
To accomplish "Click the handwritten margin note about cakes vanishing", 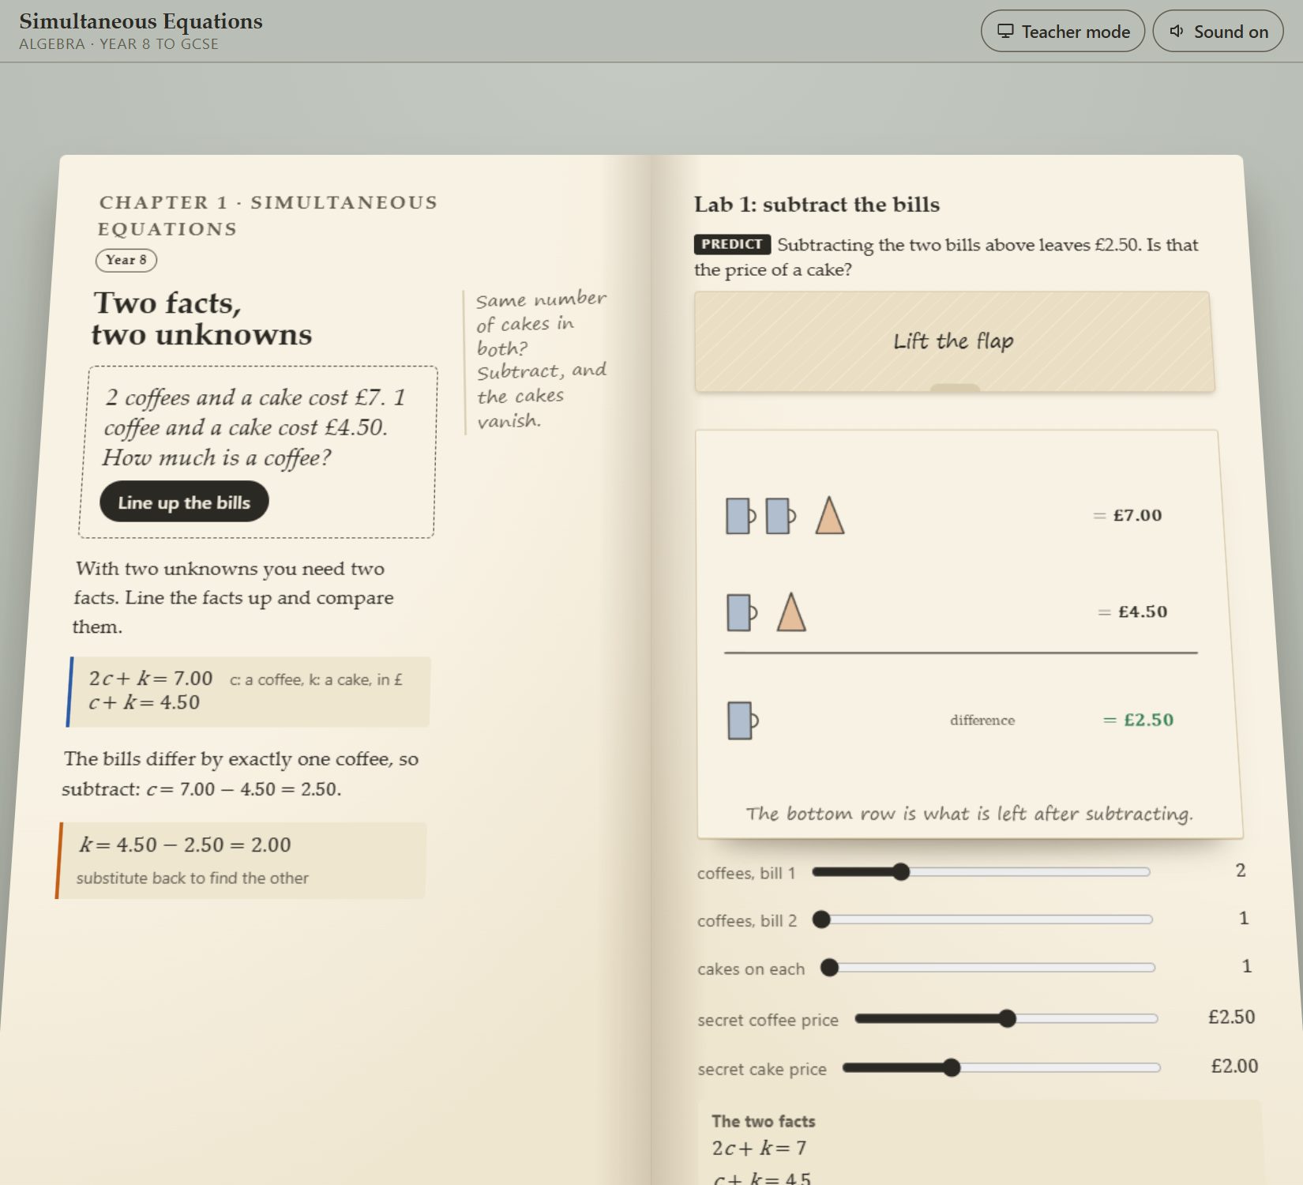I will (x=541, y=359).
